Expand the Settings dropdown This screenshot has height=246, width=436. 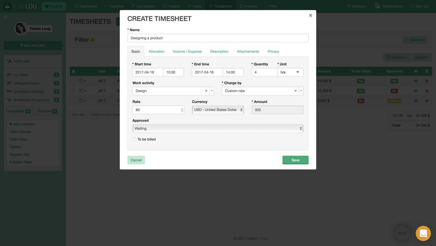(x=357, y=6)
